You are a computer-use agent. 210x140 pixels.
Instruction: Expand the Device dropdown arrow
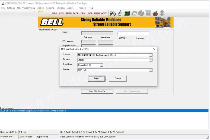(x=151, y=70)
